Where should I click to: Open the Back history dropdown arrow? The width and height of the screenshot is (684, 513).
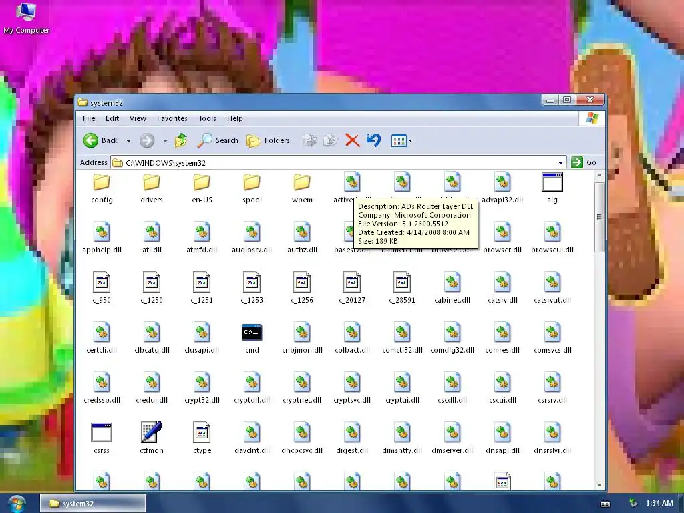tap(128, 140)
